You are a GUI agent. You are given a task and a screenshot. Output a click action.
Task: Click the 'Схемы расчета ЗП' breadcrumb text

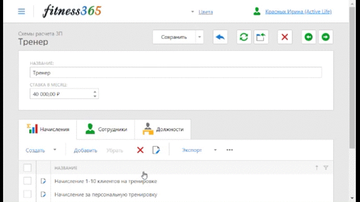[40, 34]
